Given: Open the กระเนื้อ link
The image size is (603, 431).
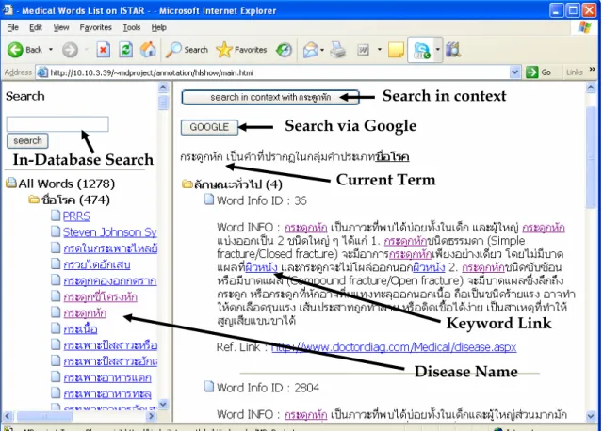Looking at the screenshot, I should tap(80, 329).
